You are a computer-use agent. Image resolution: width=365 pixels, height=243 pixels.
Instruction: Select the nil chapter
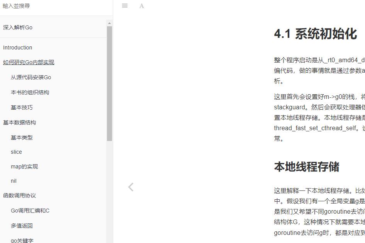coord(14,181)
